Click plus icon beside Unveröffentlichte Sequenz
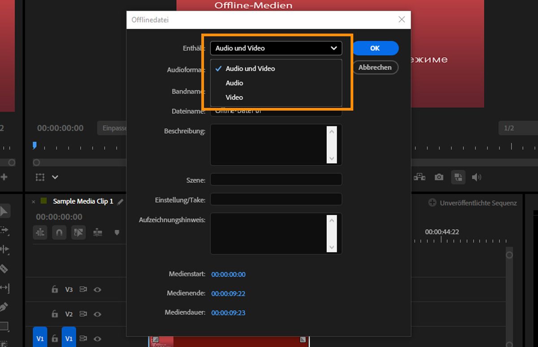This screenshot has width=538, height=347. pyautogui.click(x=432, y=203)
